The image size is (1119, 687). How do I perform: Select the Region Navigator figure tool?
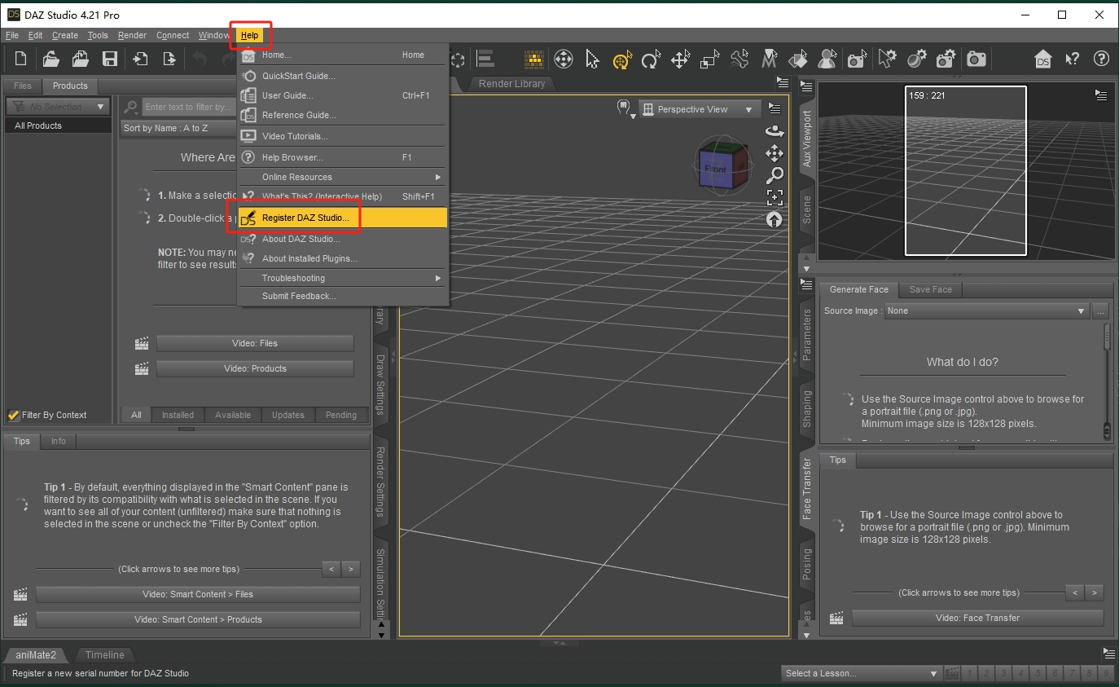[827, 59]
